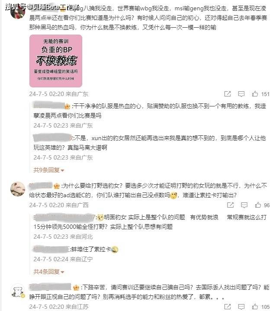276x311 pixels.
Task: Open comment icon on the 江苏 comment
Action: coord(241,307)
